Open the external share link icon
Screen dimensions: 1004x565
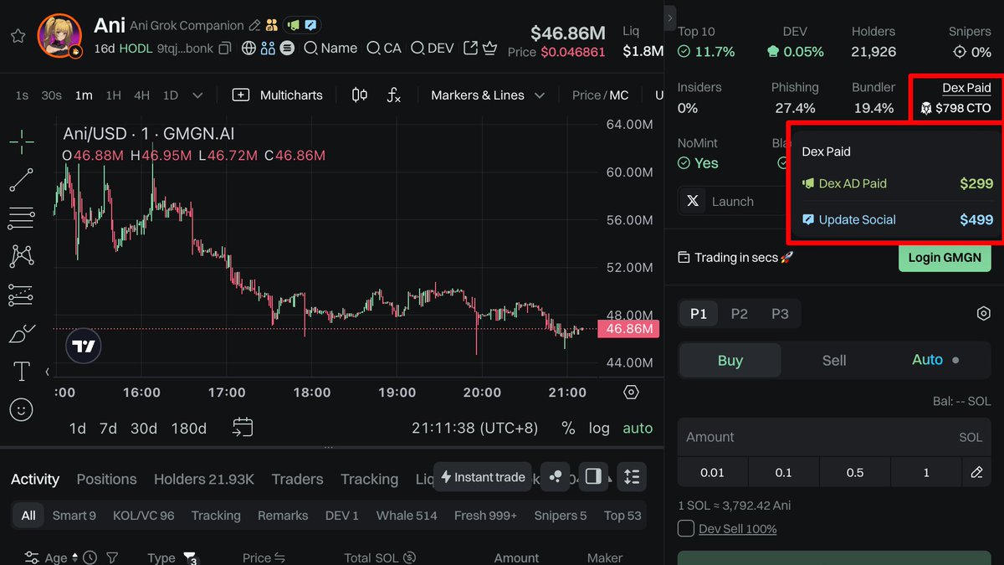click(471, 49)
